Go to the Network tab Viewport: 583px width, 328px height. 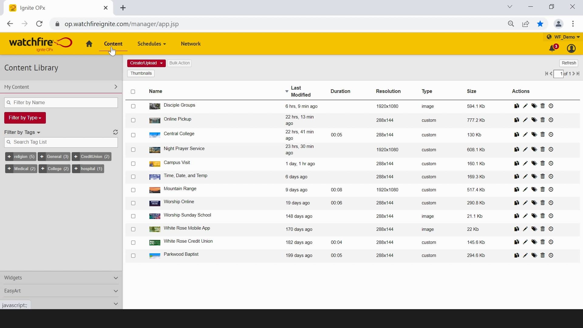[x=191, y=44]
